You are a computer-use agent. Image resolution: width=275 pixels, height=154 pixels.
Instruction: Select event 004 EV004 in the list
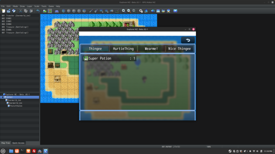(20, 24)
